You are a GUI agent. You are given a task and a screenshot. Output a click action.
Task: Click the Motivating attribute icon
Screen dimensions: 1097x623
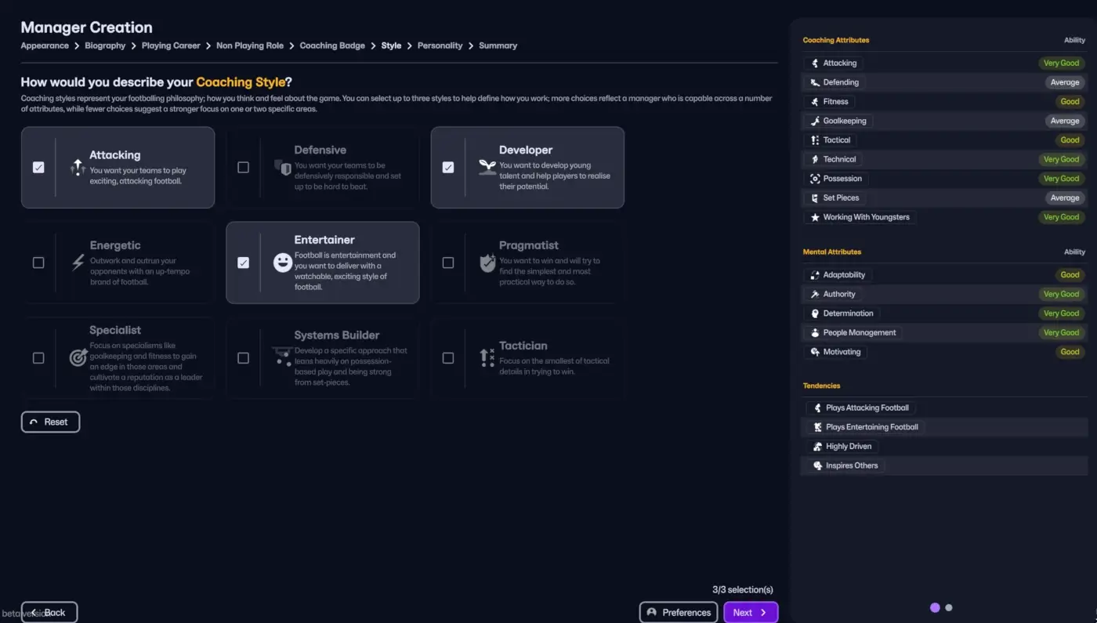815,352
